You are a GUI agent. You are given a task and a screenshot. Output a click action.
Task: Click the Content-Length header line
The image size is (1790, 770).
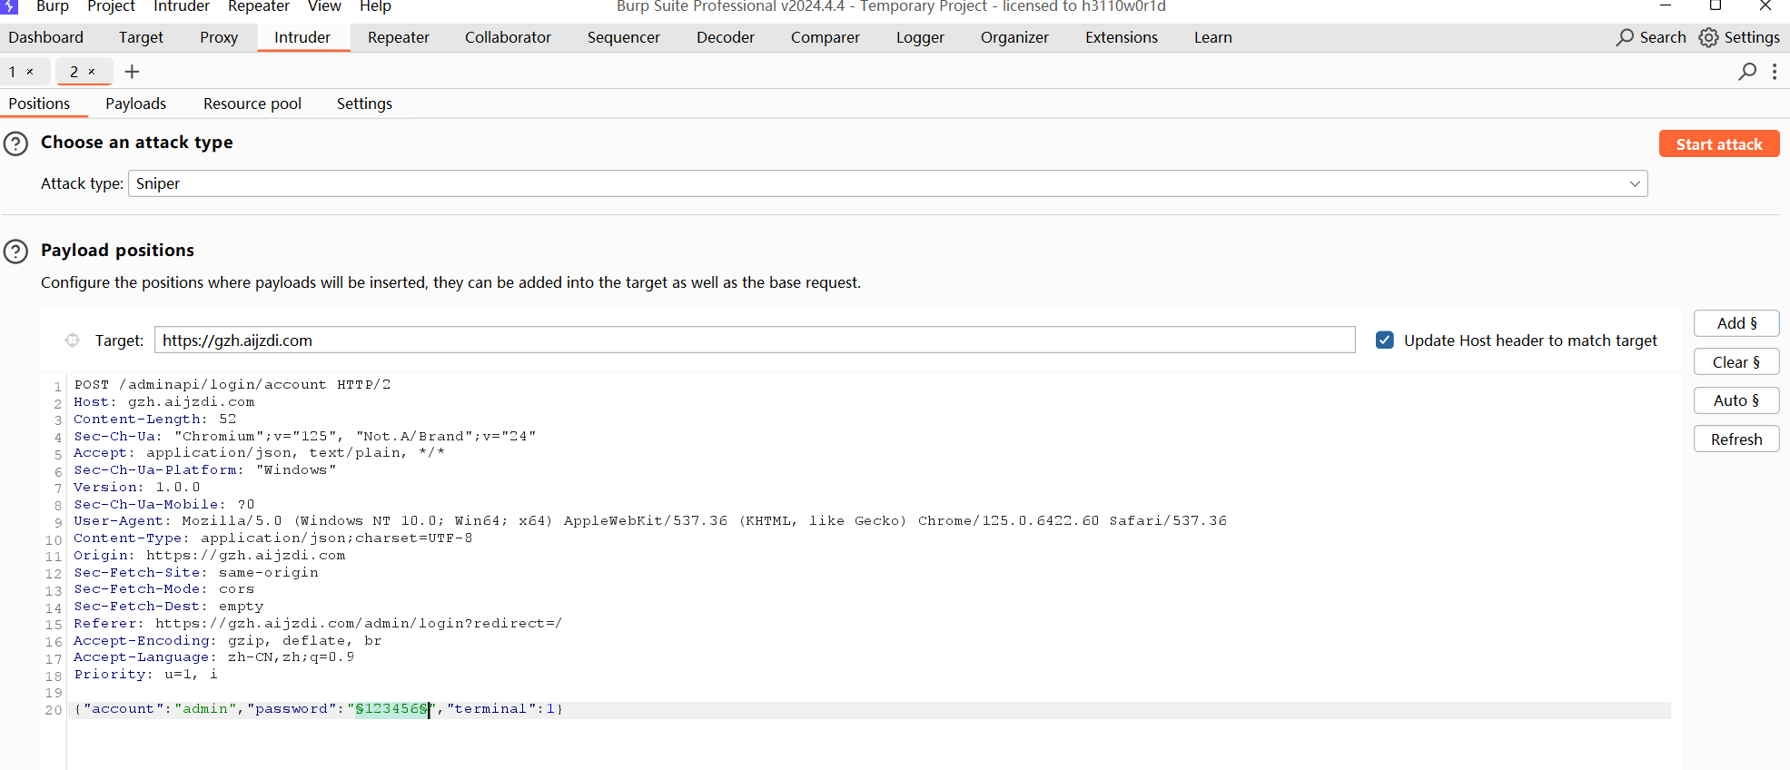[x=155, y=420]
